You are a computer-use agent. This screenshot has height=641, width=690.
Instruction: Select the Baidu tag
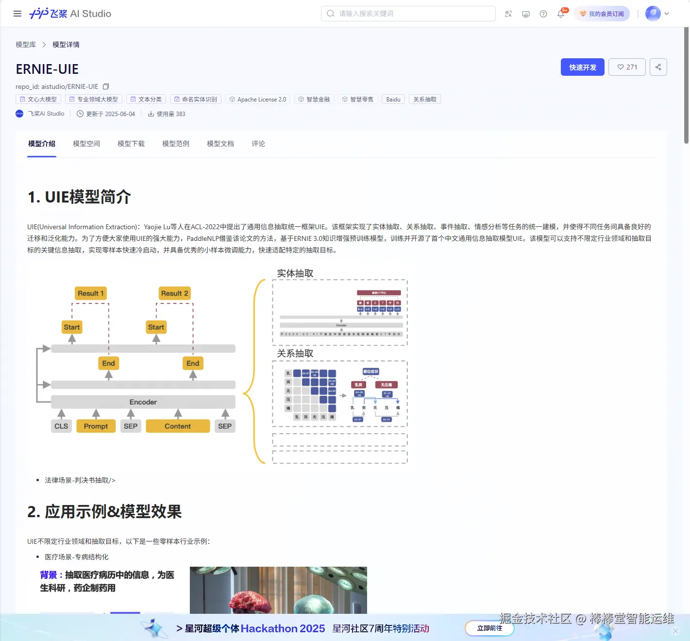[393, 99]
